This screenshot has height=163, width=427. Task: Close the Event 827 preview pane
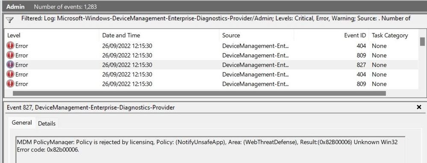point(419,107)
